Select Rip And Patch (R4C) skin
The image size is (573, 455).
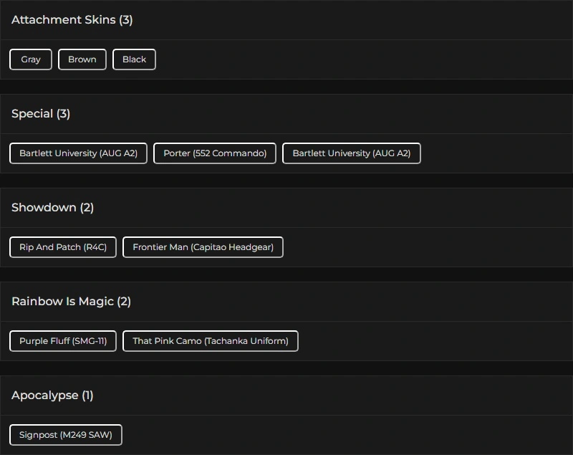coord(63,247)
